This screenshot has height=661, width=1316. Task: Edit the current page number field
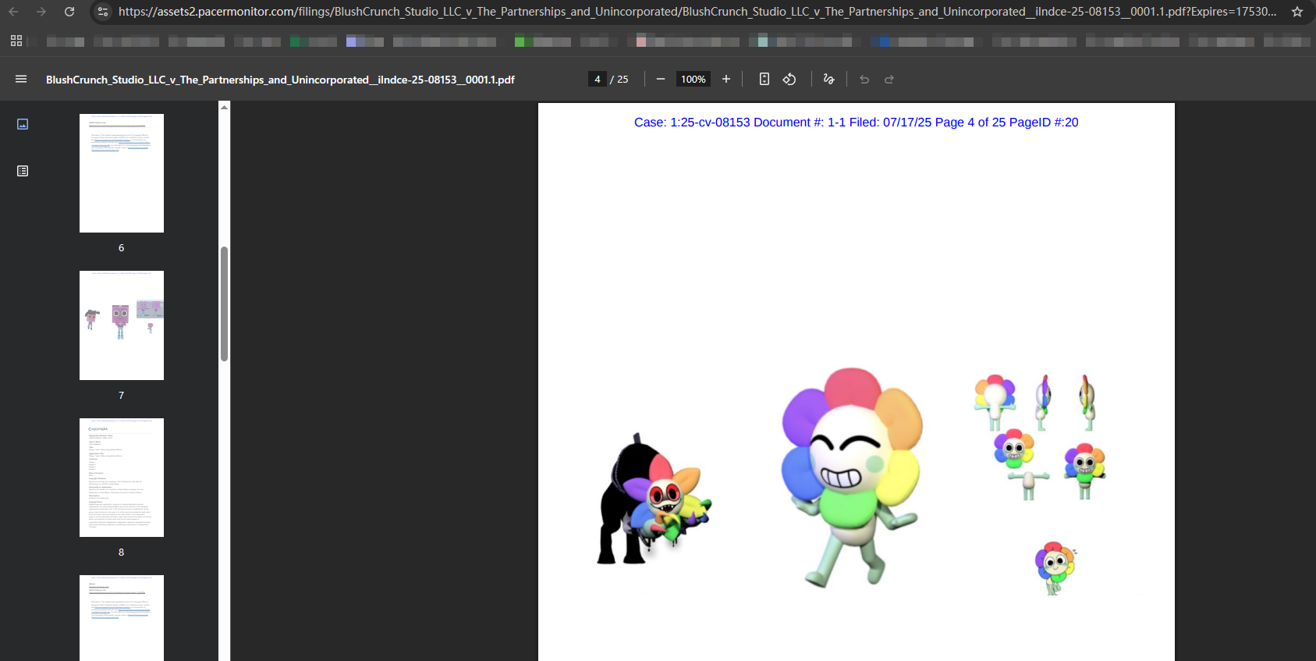[x=598, y=79]
